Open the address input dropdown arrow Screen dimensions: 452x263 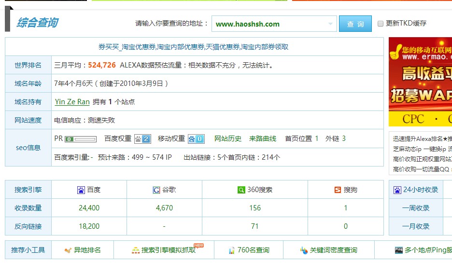point(330,24)
